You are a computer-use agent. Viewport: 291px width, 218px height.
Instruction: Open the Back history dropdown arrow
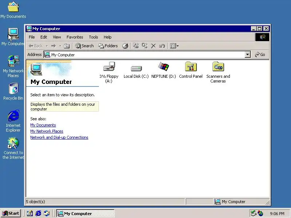pos(47,46)
